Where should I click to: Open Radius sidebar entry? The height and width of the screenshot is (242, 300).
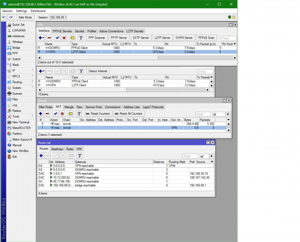coord(16,111)
